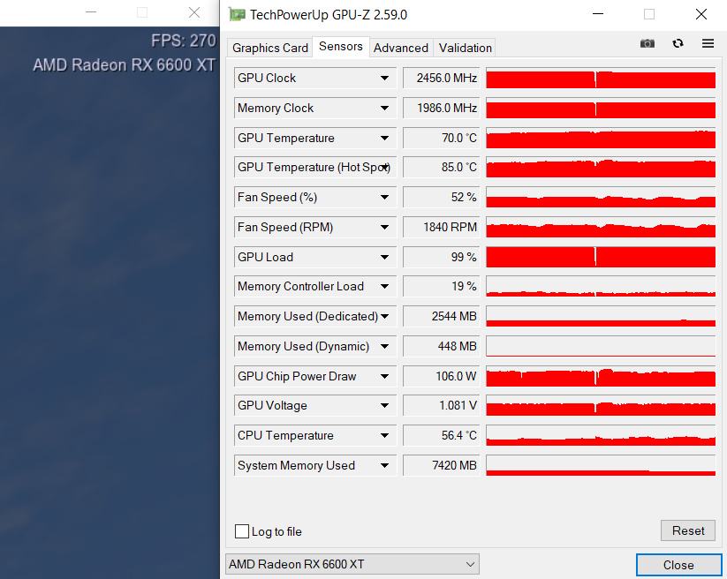727x579 pixels.
Task: Click the 52 % fan speed value
Action: tap(442, 198)
